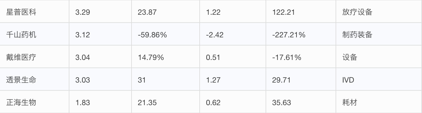Click the 正海生物 company name cell
This screenshot has width=422, height=113.
pyautogui.click(x=34, y=102)
